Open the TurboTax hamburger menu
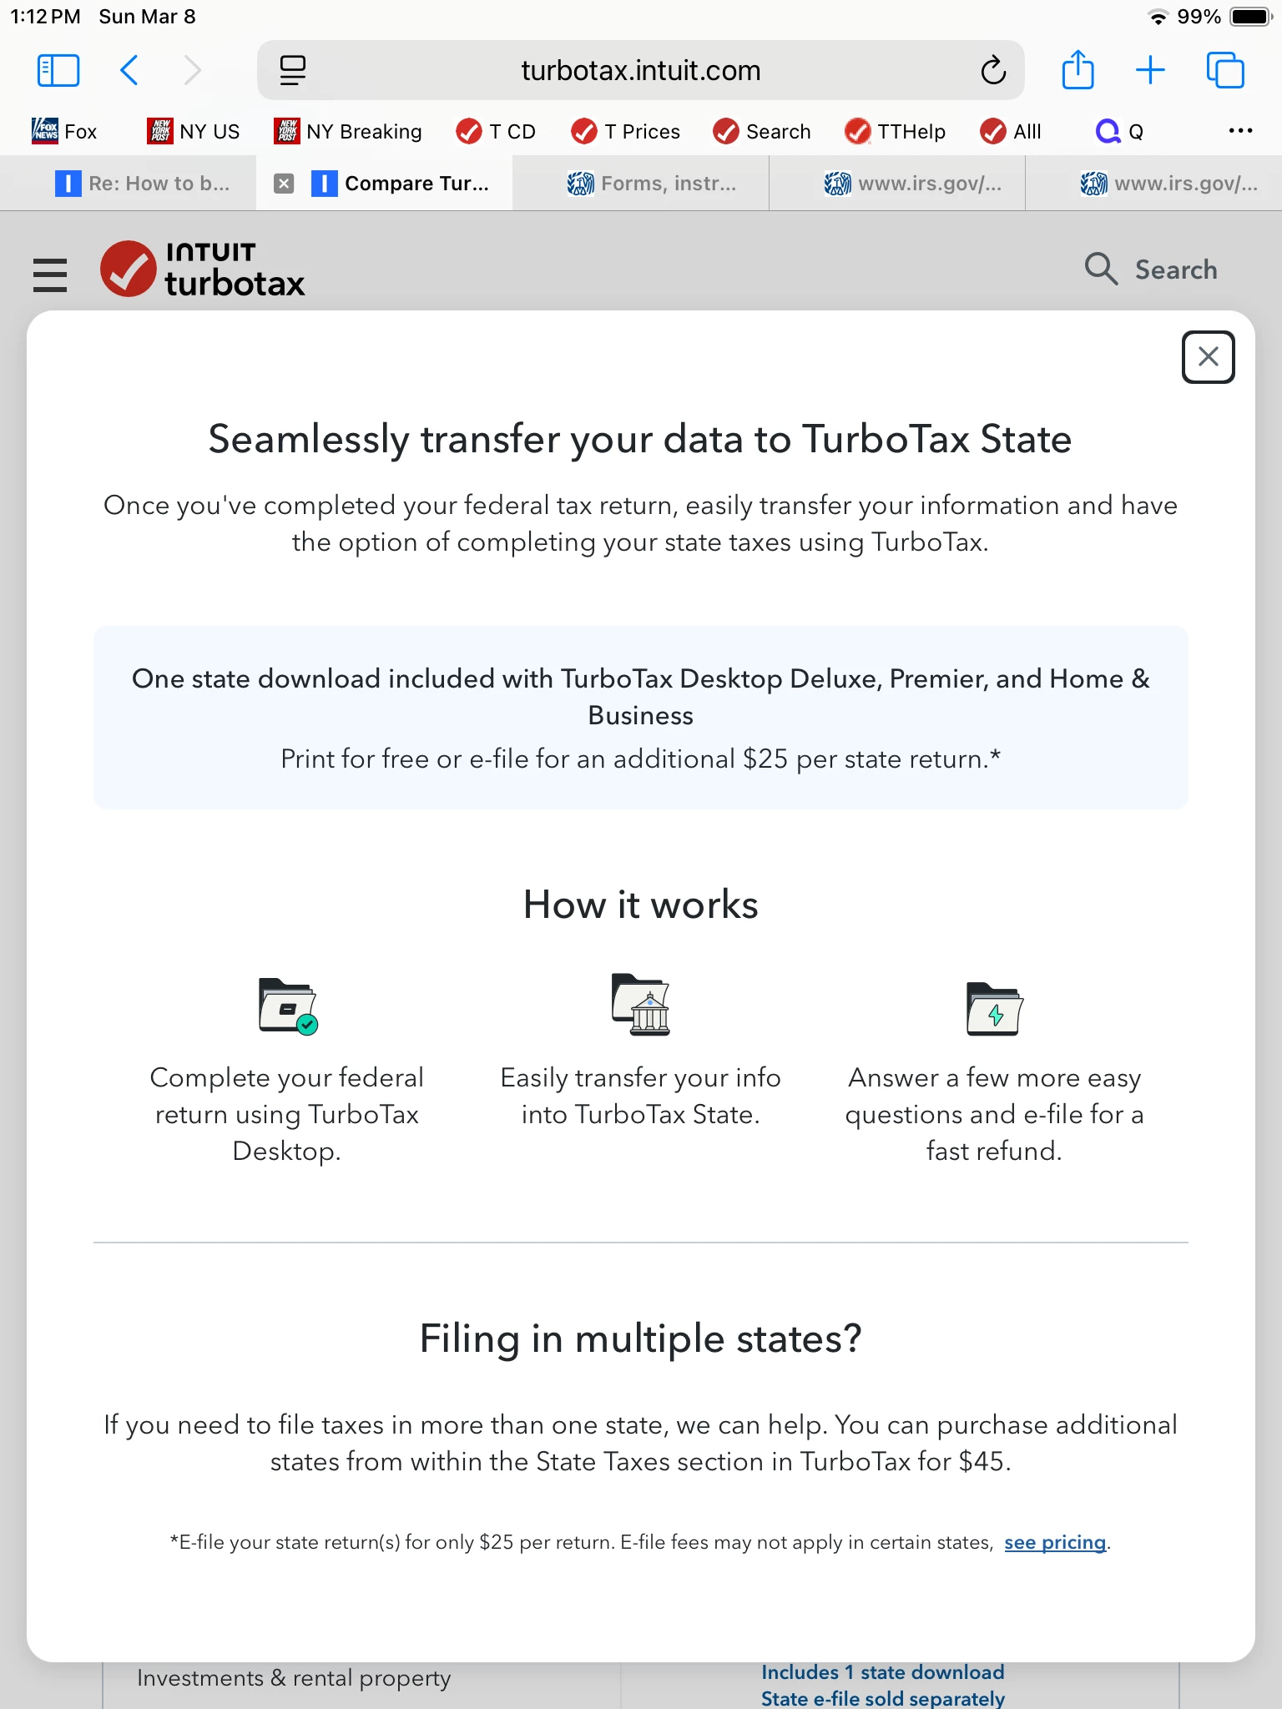Viewport: 1282px width, 1709px height. tap(50, 275)
